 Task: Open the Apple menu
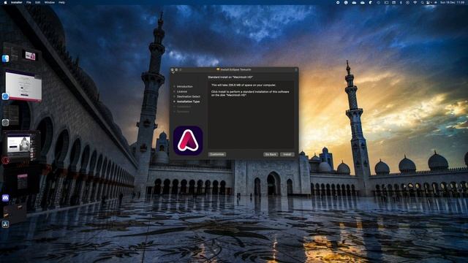click(5, 2)
